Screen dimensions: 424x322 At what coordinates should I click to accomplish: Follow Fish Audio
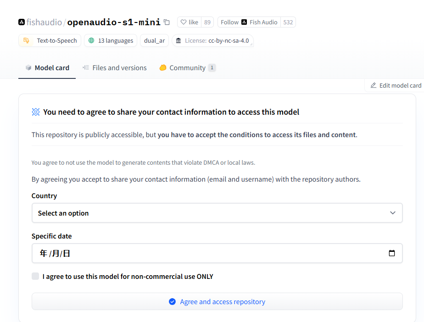pyautogui.click(x=229, y=22)
